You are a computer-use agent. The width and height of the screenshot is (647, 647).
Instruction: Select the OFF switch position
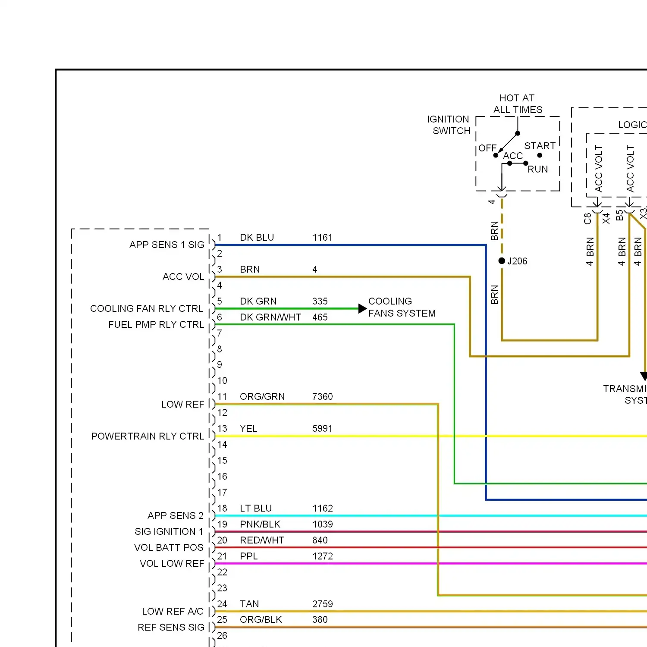[x=487, y=148]
